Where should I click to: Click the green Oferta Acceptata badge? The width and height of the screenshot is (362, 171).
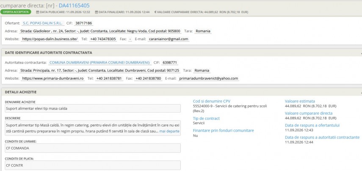16,12
